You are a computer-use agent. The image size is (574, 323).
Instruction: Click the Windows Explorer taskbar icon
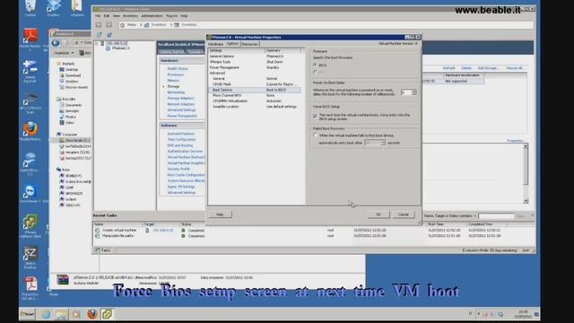pyautogui.click(x=62, y=314)
